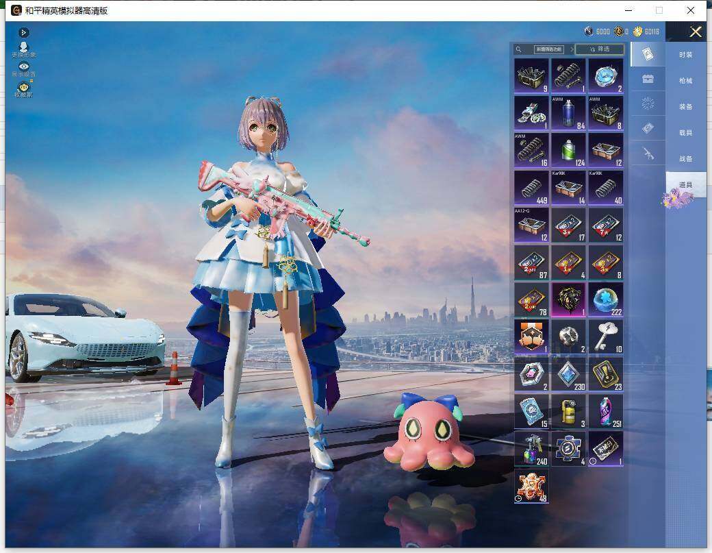Click the pink octopus pet
This screenshot has height=553, width=712.
(x=429, y=432)
